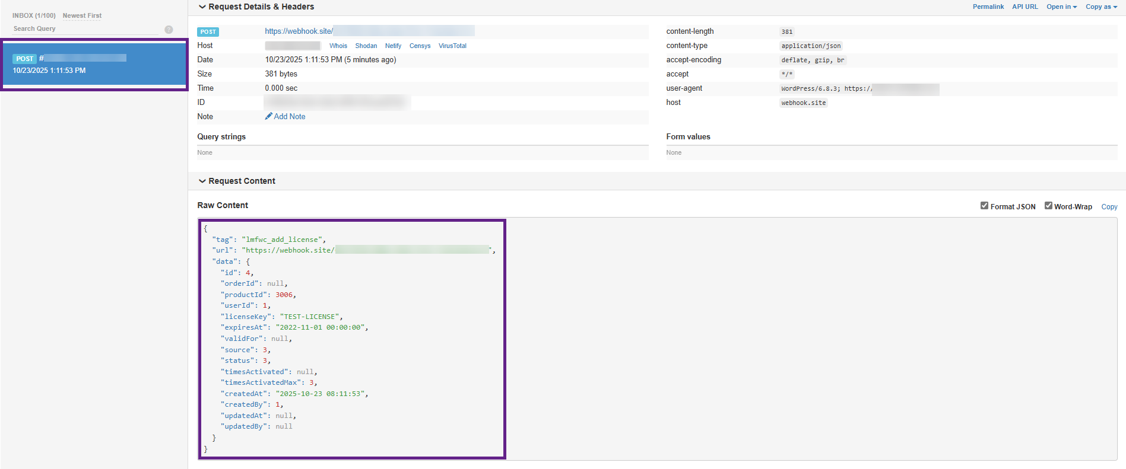Change the Newest First sort order

coord(82,16)
